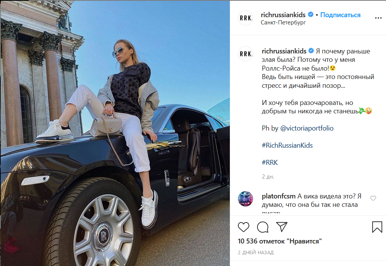Like the platonfcsm comment with the small heart
The image size is (386, 266).
(373, 198)
